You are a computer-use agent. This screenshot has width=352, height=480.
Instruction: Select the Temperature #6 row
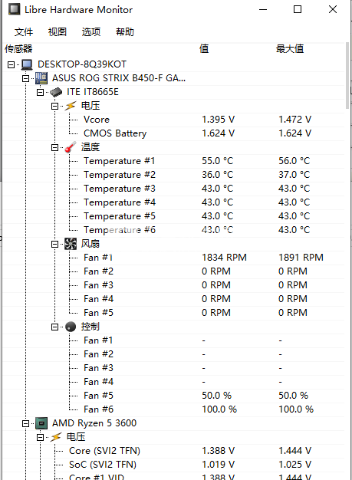click(x=174, y=230)
